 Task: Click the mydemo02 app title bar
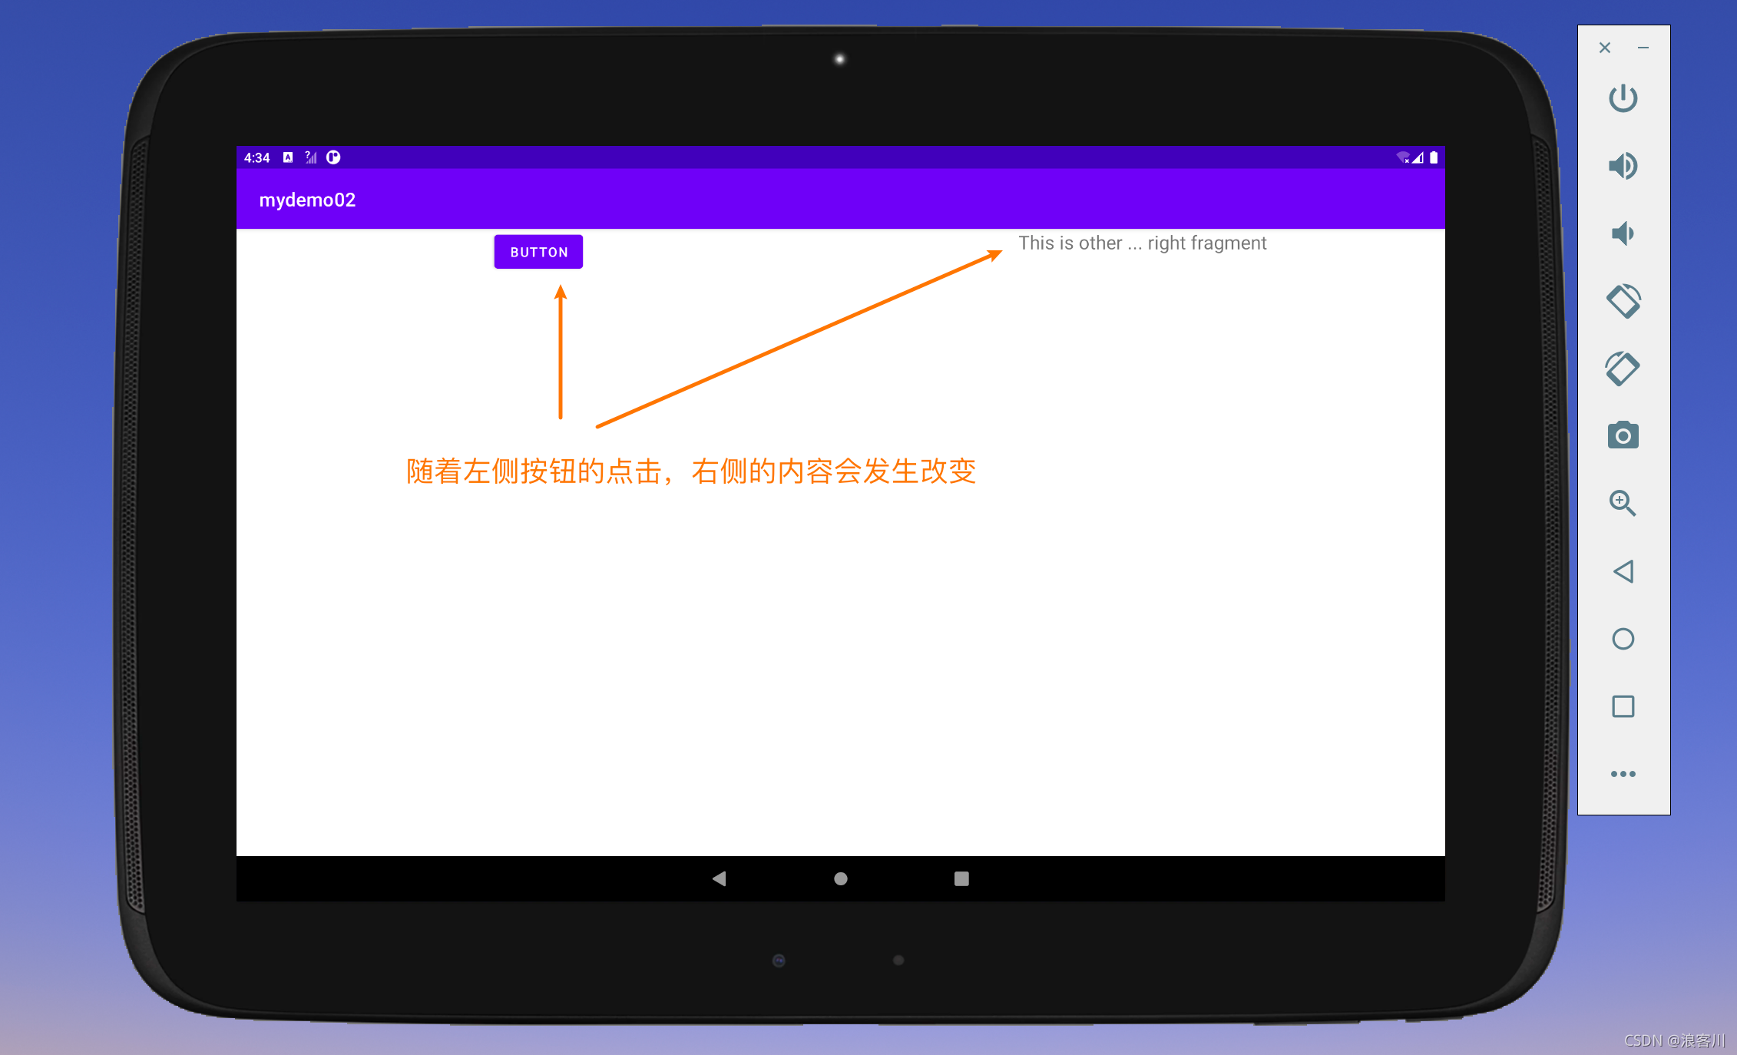307,200
